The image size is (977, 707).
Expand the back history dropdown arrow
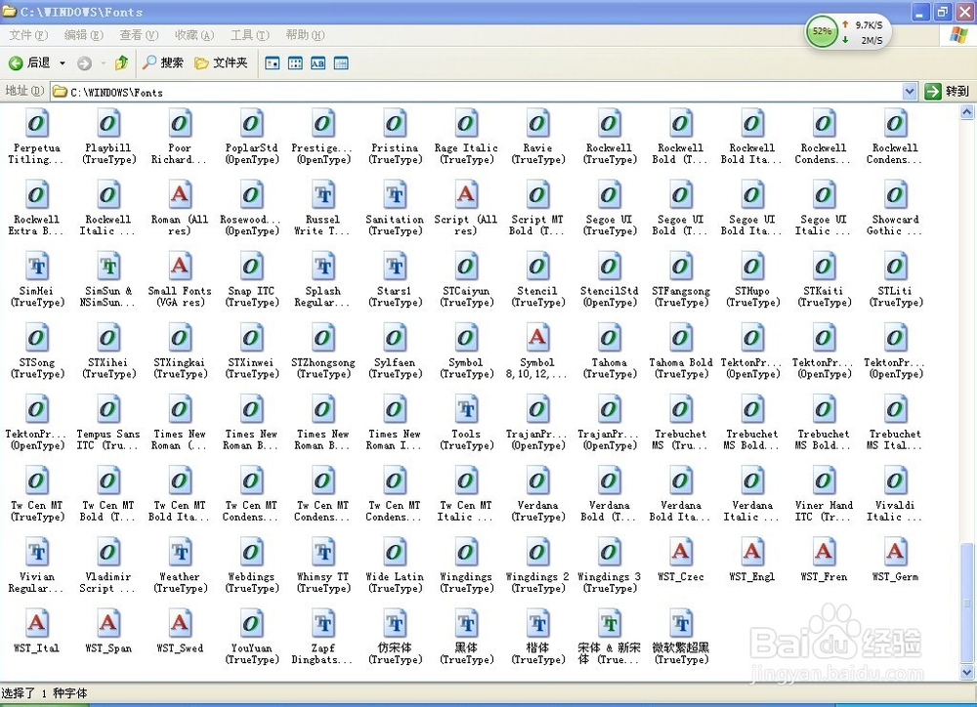[x=63, y=62]
